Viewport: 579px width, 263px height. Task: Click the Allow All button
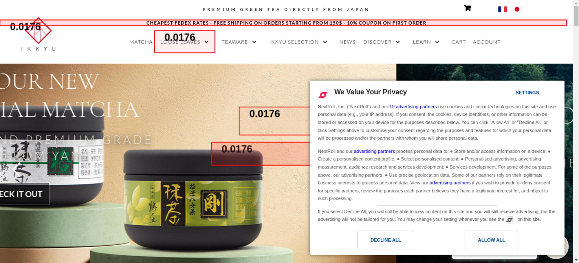pyautogui.click(x=491, y=240)
